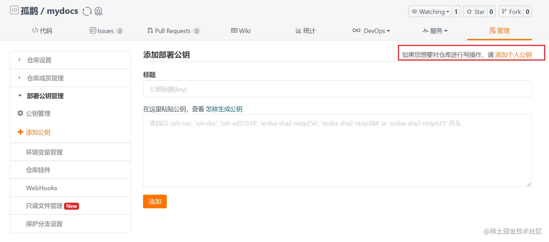
Task: Open the Pull Requests tab
Action: pos(174,31)
